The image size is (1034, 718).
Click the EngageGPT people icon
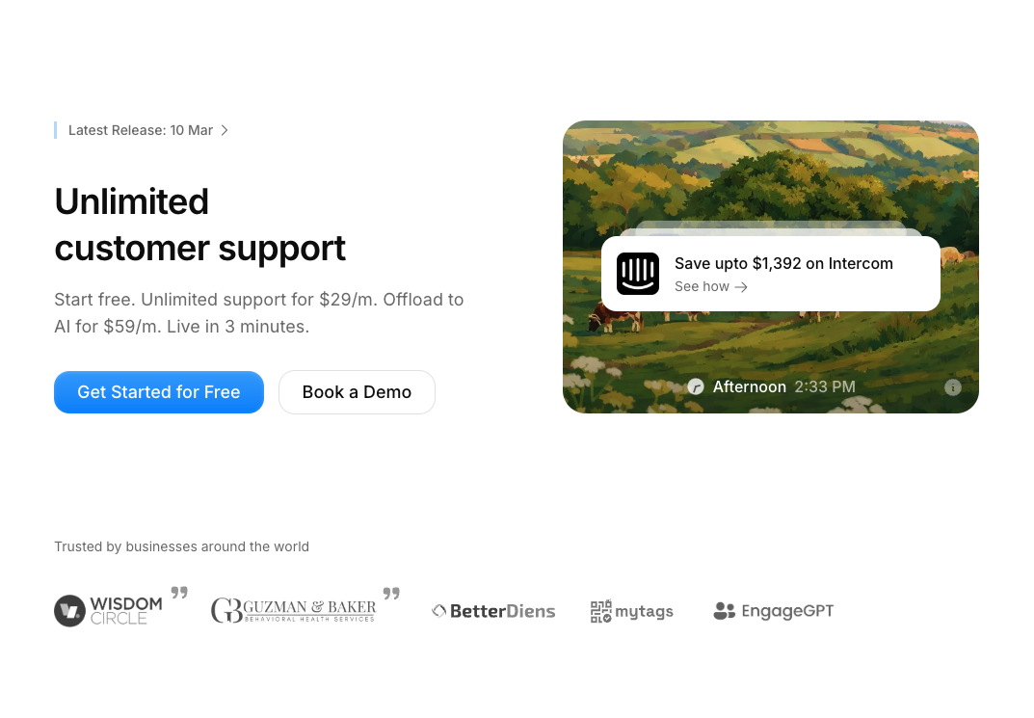click(x=724, y=611)
